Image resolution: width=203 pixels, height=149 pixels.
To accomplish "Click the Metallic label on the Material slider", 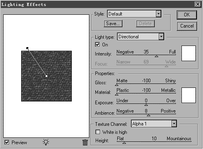I will 168,90.
